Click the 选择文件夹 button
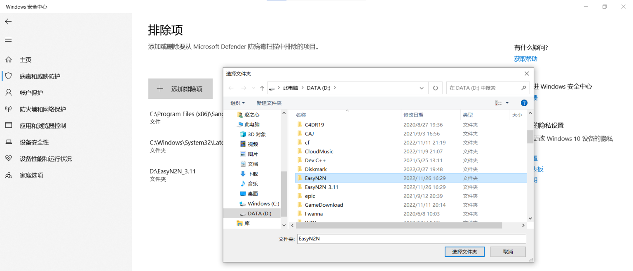The image size is (633, 271). click(464, 251)
